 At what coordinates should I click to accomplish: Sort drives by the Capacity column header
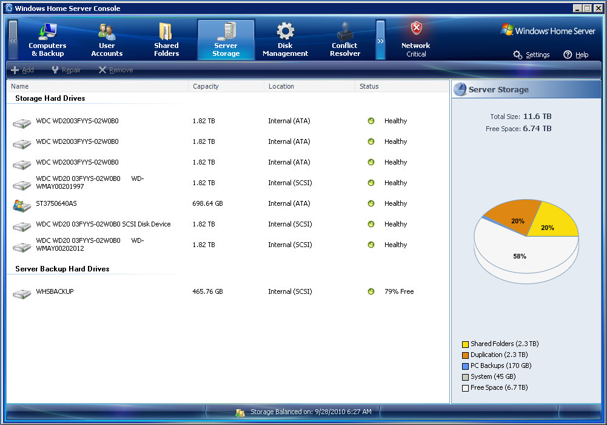point(226,86)
